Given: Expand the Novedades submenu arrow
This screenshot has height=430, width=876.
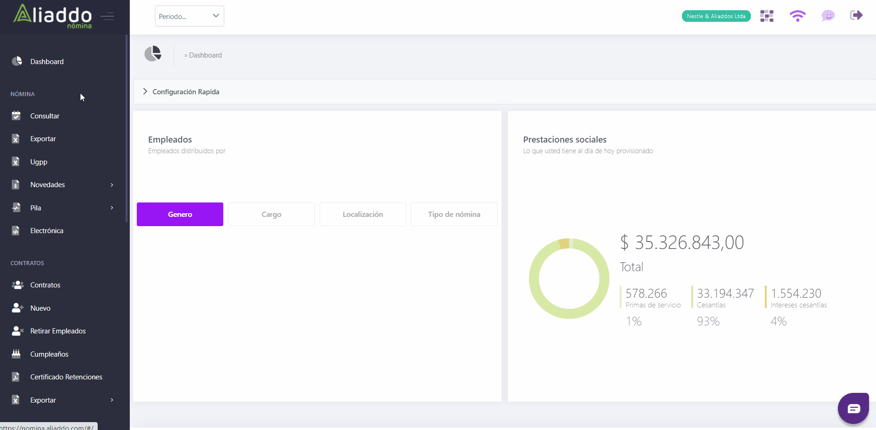Looking at the screenshot, I should tap(112, 185).
